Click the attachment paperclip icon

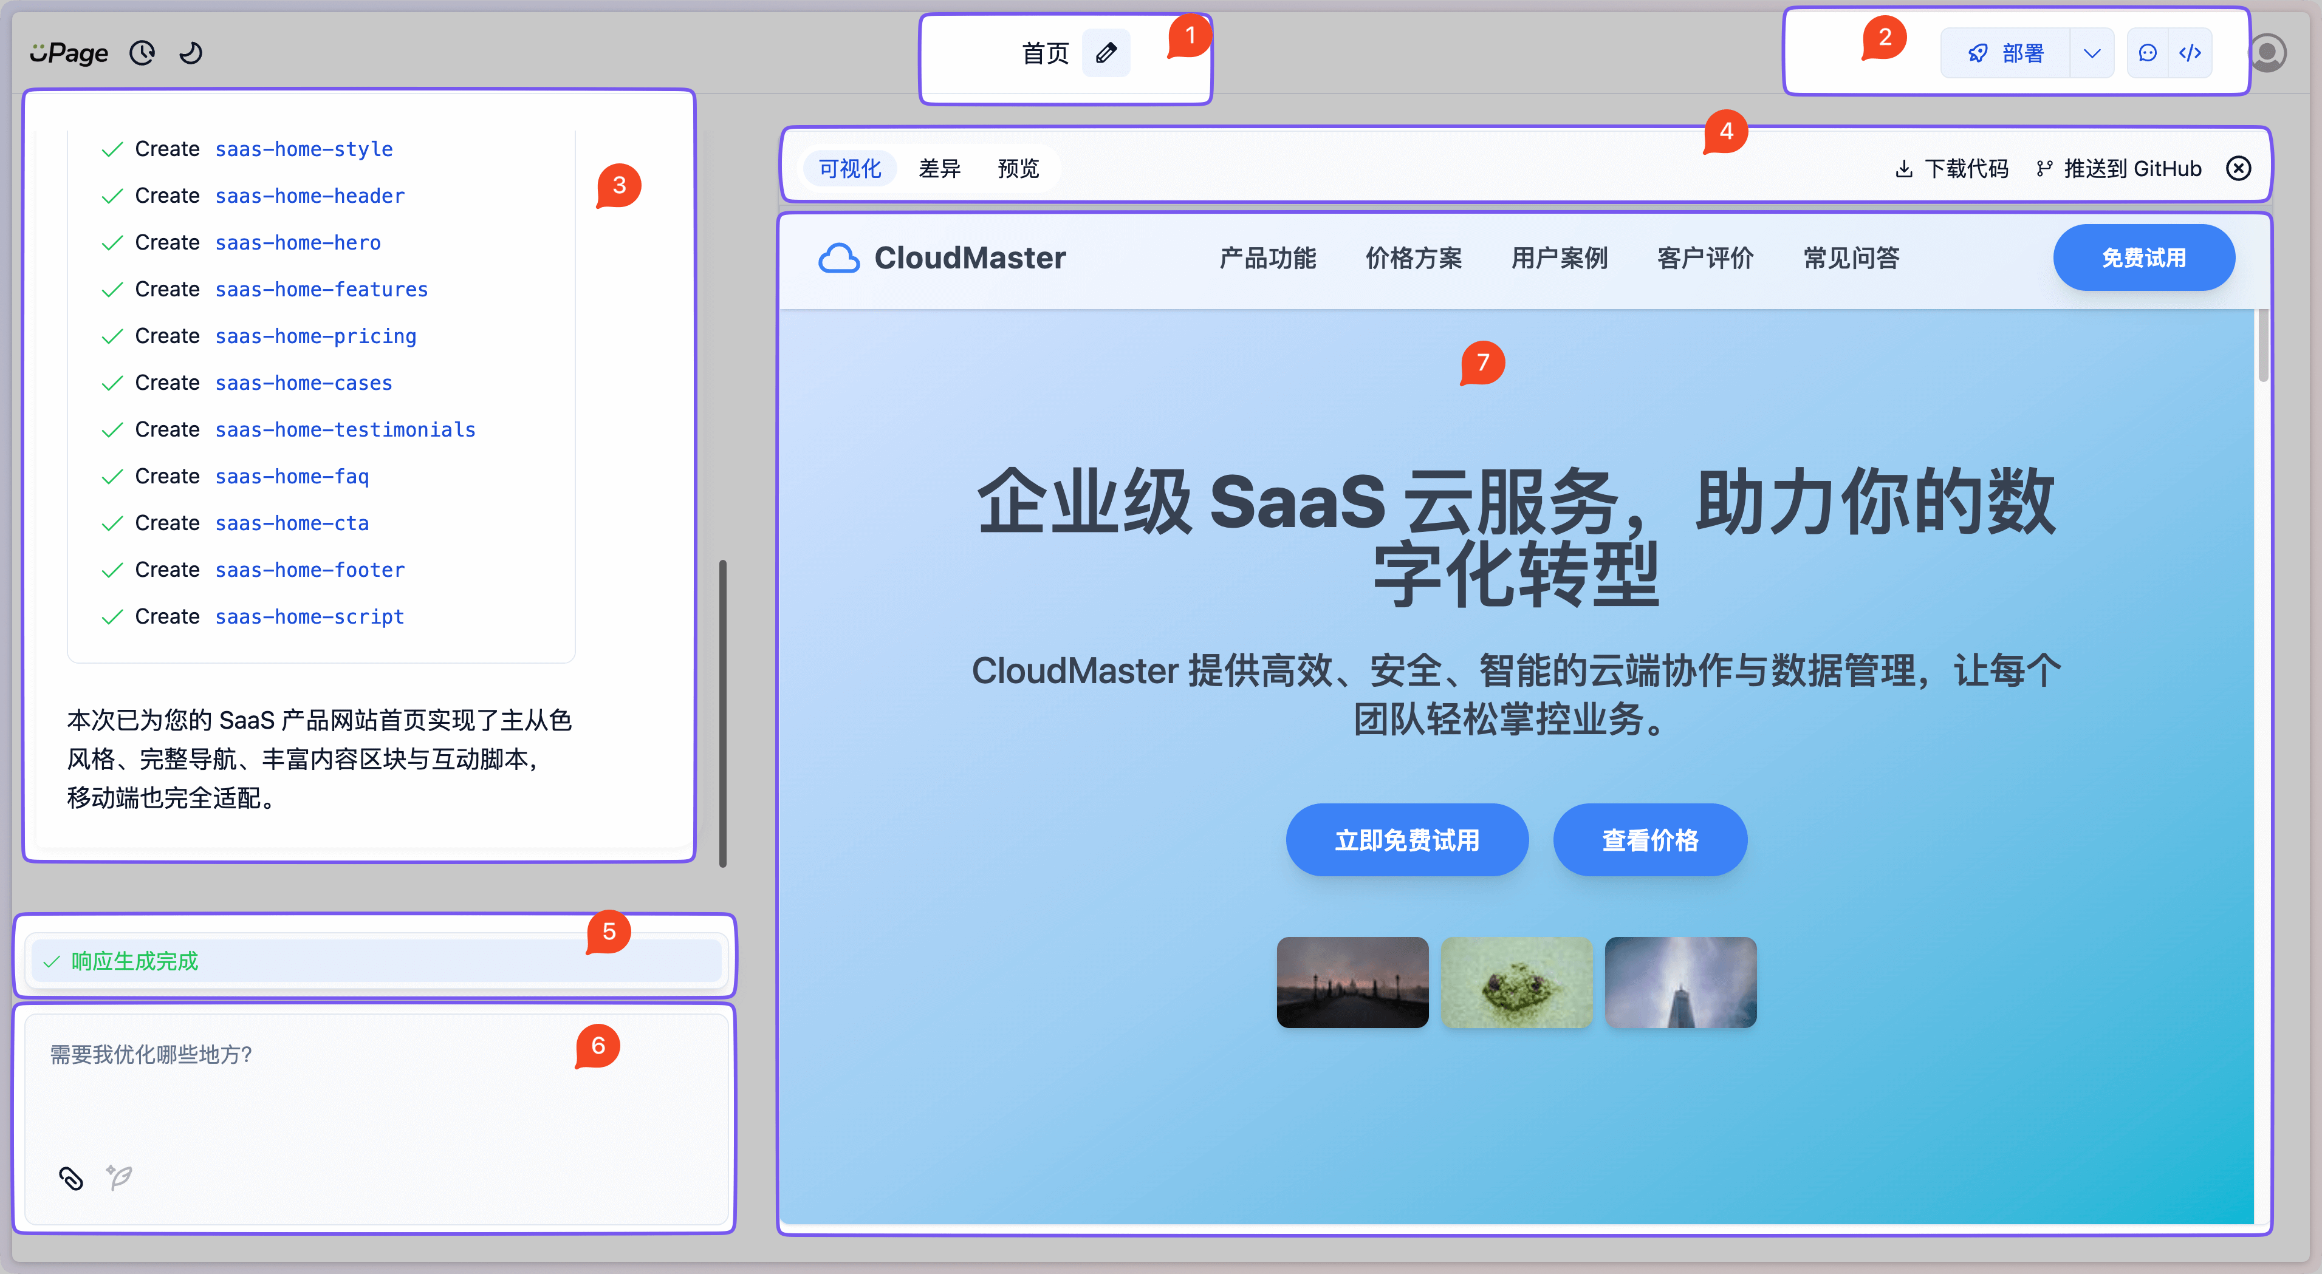tap(71, 1177)
